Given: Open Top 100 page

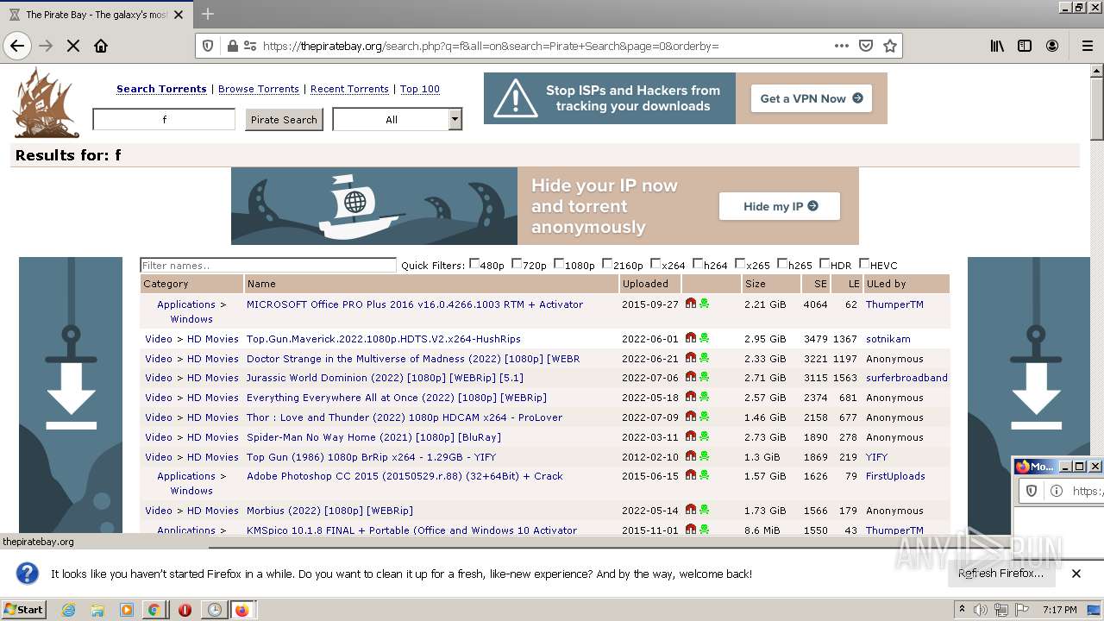Looking at the screenshot, I should click(420, 89).
